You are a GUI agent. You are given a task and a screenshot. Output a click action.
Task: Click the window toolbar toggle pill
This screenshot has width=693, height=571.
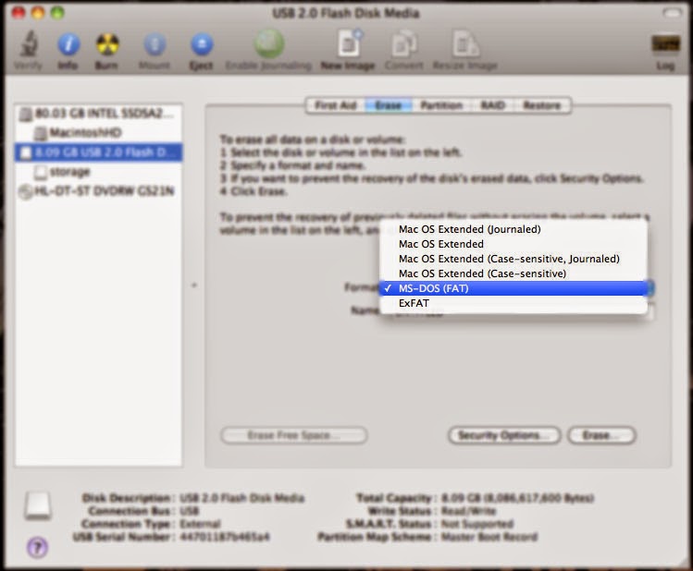(x=672, y=13)
